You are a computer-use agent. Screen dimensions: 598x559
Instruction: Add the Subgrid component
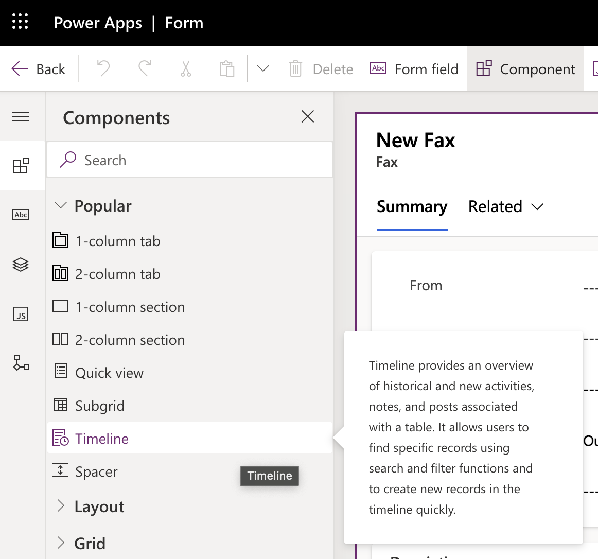coord(190,406)
